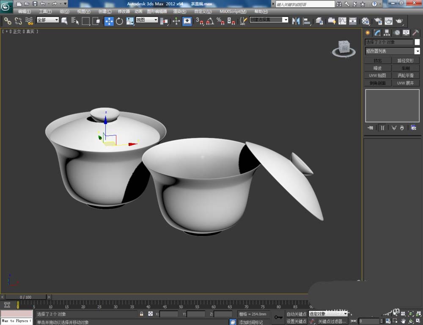Toggle Angle Snap button

pos(210,21)
